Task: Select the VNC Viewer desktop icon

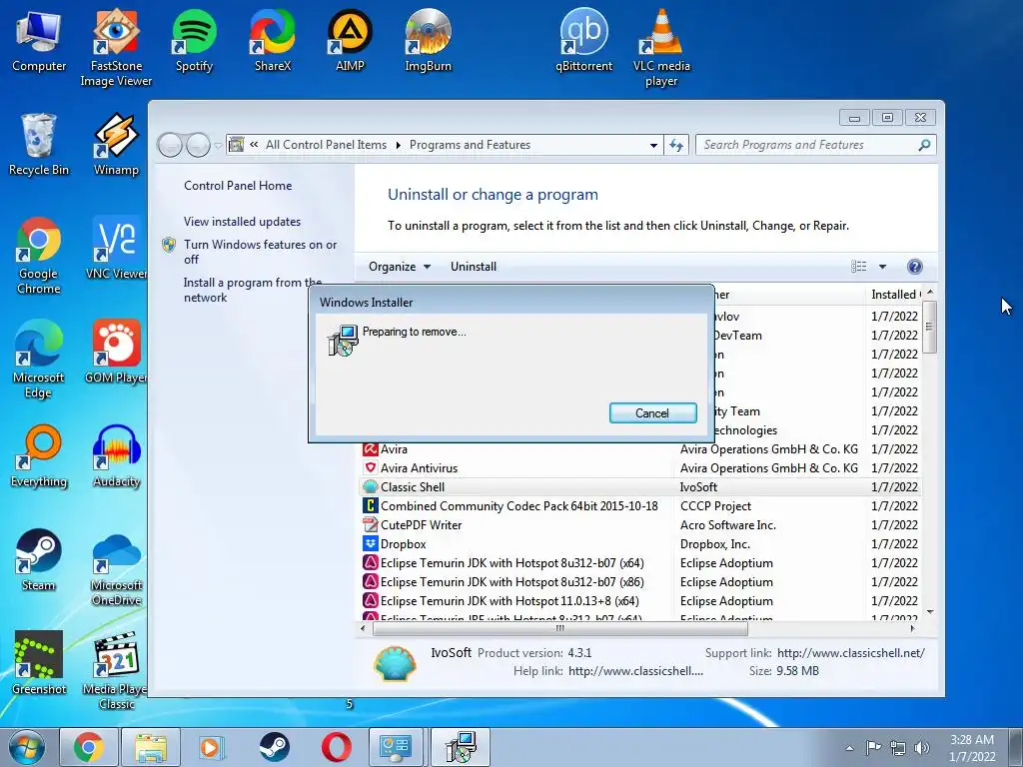Action: (116, 248)
